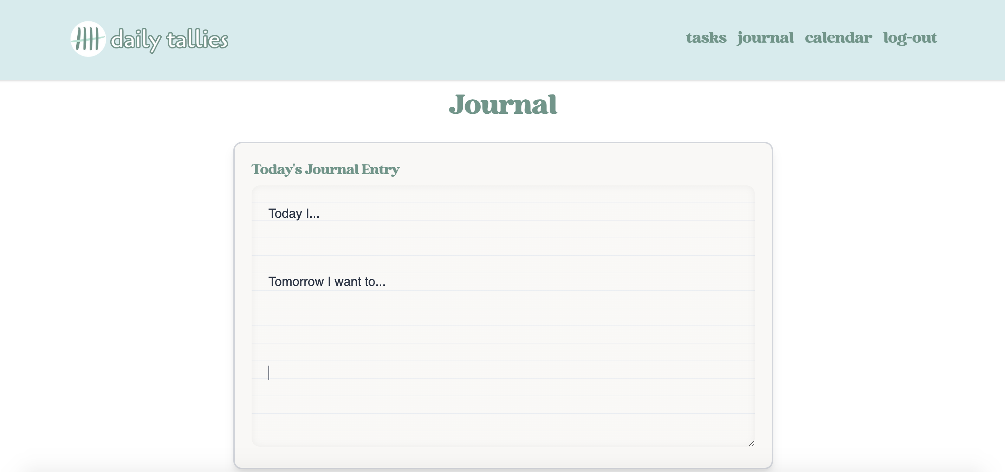The width and height of the screenshot is (1005, 472).
Task: Open the calendar page
Action: [x=838, y=38]
